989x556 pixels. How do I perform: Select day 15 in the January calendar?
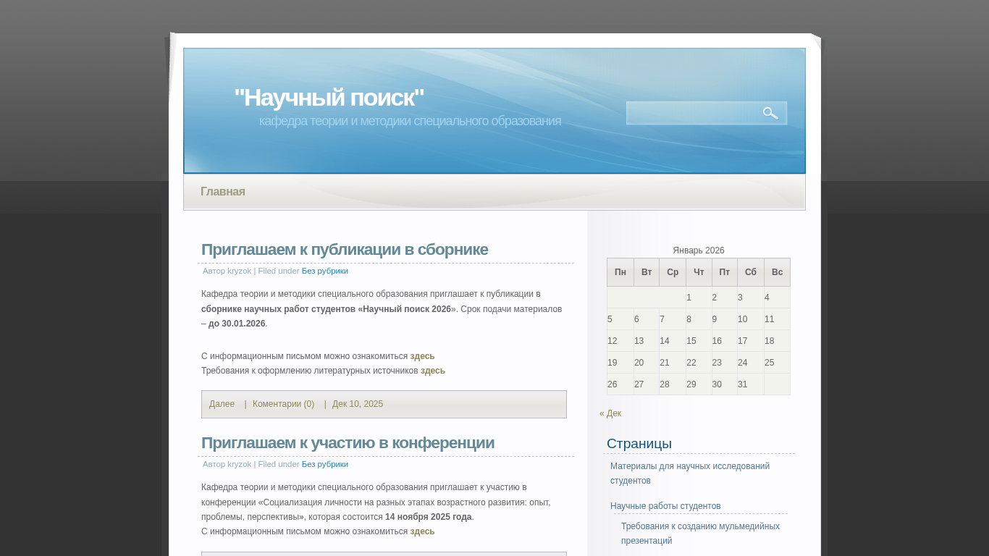[x=691, y=341]
